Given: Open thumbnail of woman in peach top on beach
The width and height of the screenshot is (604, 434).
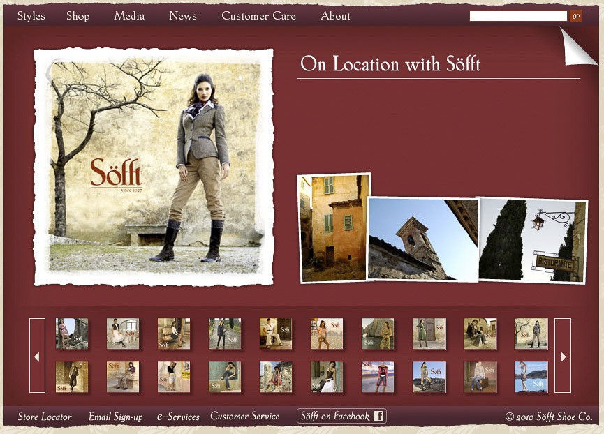Looking at the screenshot, I should 327,334.
